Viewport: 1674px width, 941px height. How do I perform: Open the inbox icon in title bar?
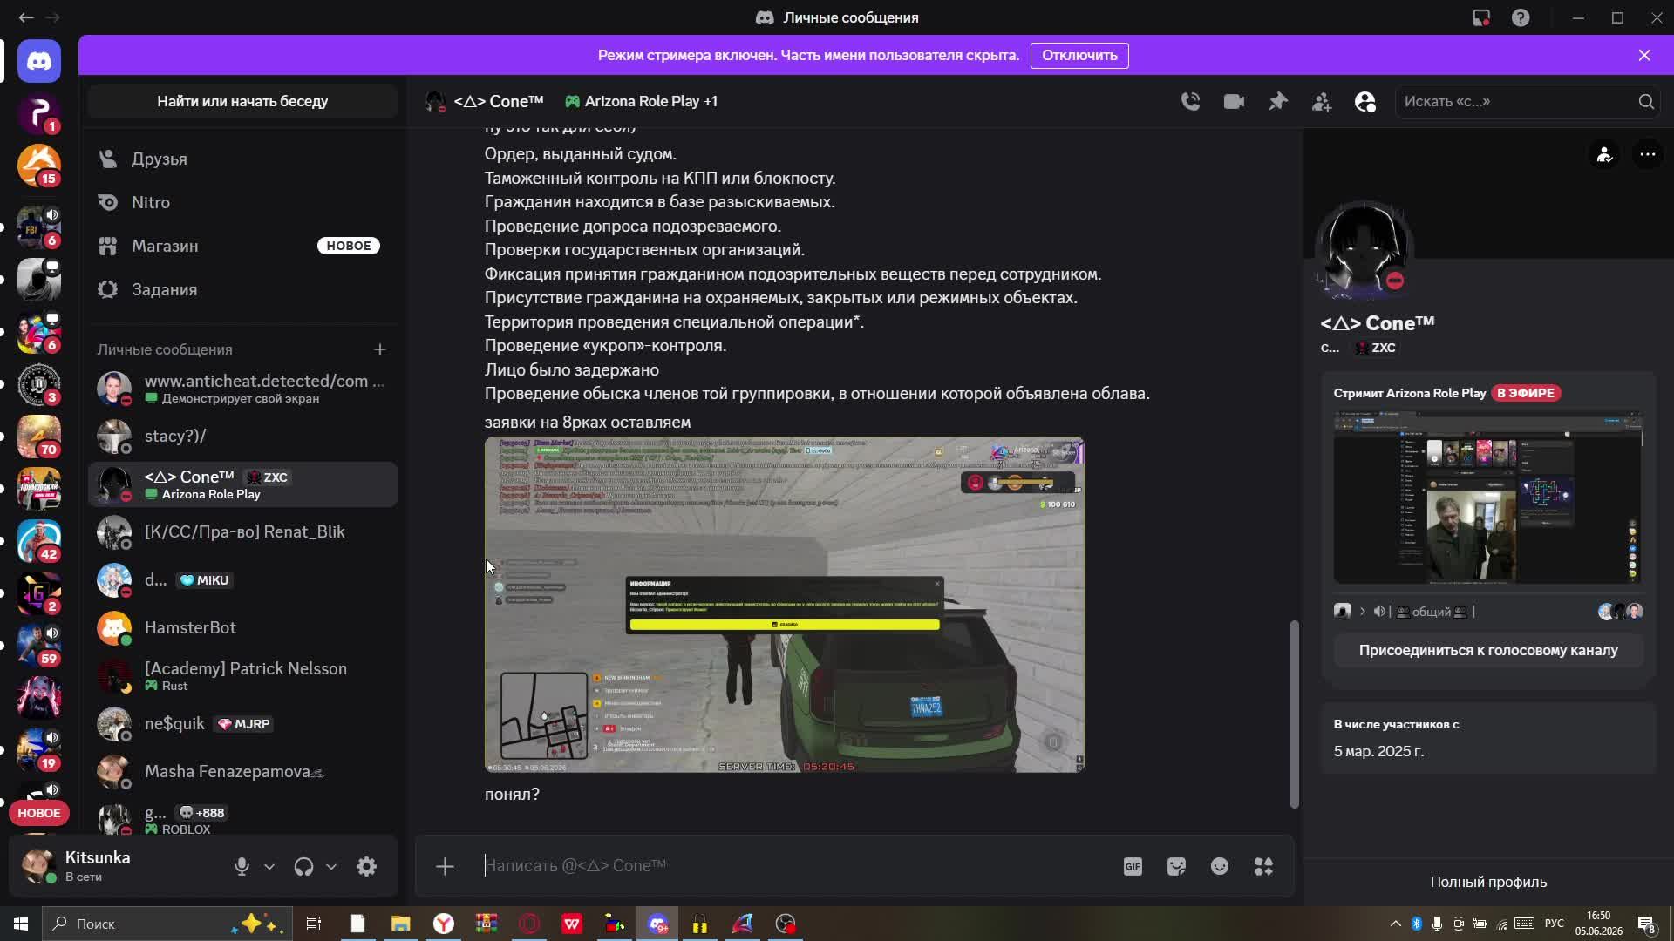pyautogui.click(x=1481, y=17)
